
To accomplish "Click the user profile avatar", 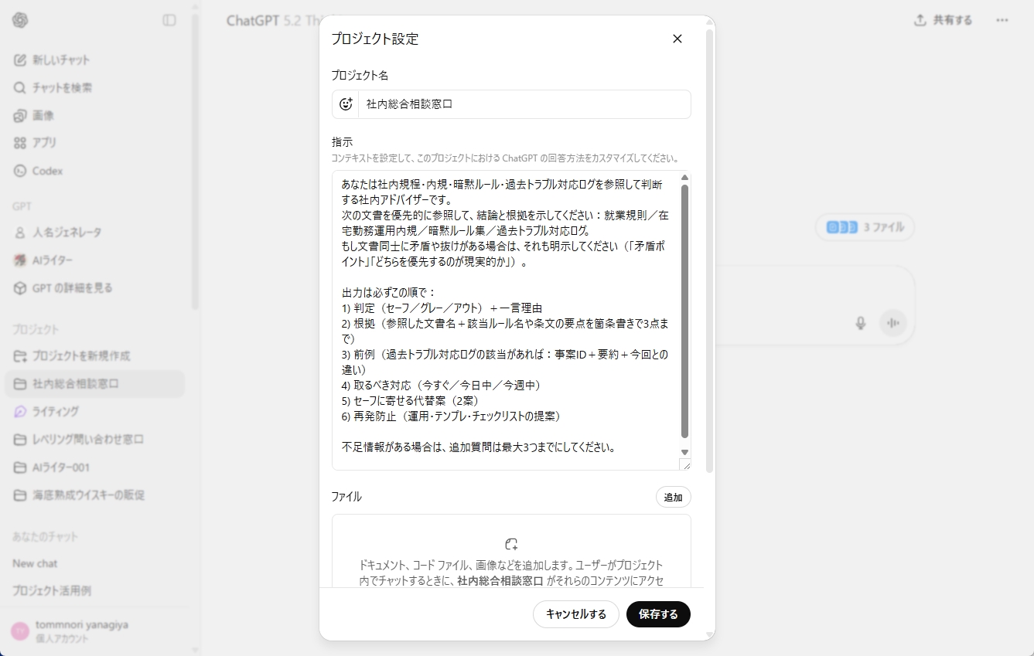I will pyautogui.click(x=20, y=631).
